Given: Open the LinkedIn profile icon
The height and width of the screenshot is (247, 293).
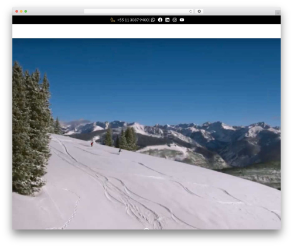Looking at the screenshot, I should tap(168, 20).
